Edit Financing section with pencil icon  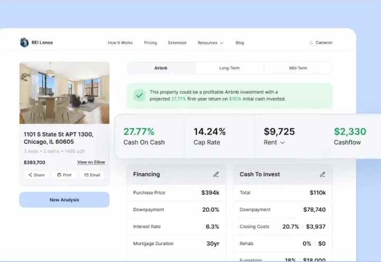point(216,174)
